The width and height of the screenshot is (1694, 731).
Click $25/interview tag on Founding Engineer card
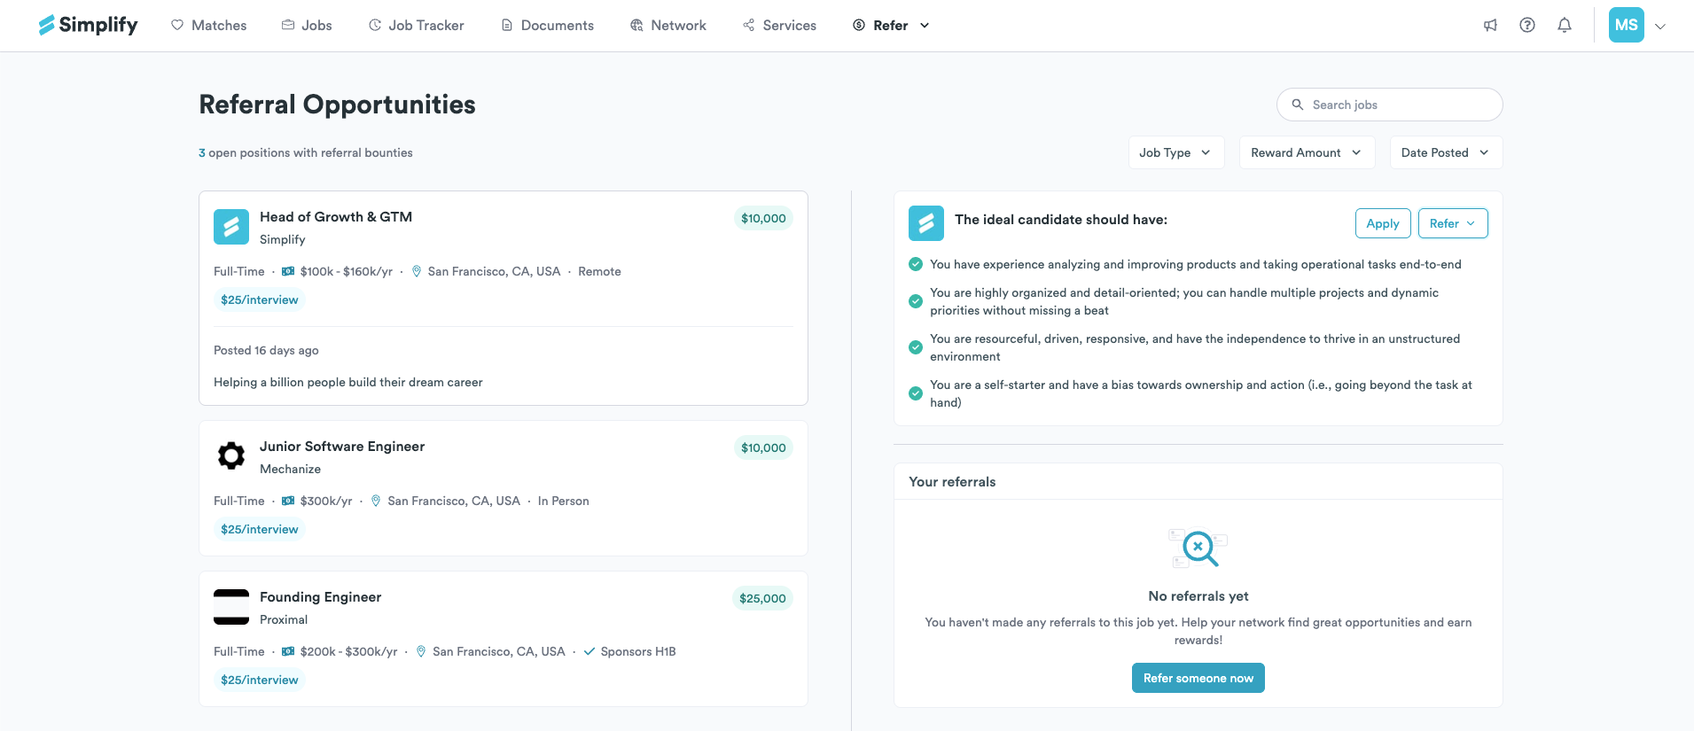[x=260, y=680]
